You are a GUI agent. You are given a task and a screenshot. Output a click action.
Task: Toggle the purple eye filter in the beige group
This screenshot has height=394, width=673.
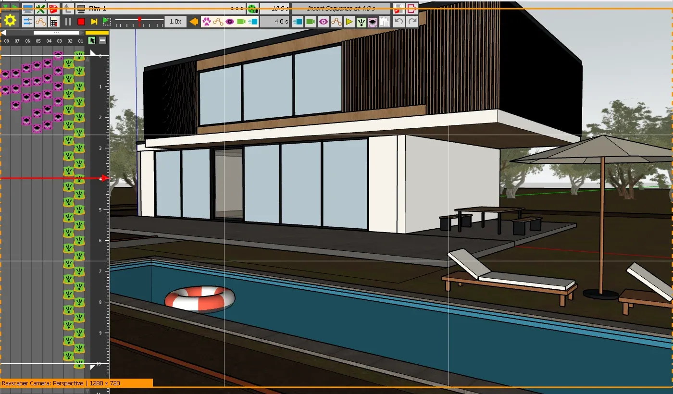[x=230, y=22]
